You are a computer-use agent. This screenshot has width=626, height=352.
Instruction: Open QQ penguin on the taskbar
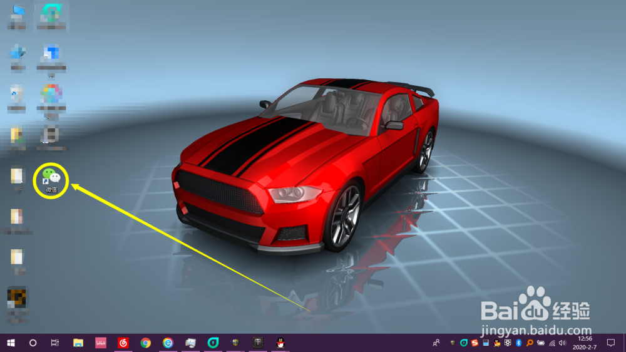point(280,343)
